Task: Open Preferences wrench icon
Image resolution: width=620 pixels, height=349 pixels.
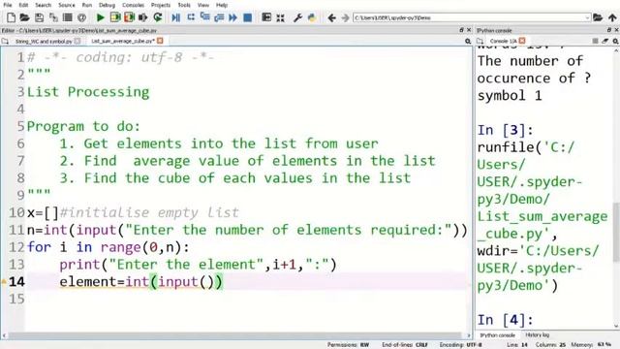Action: pos(297,17)
